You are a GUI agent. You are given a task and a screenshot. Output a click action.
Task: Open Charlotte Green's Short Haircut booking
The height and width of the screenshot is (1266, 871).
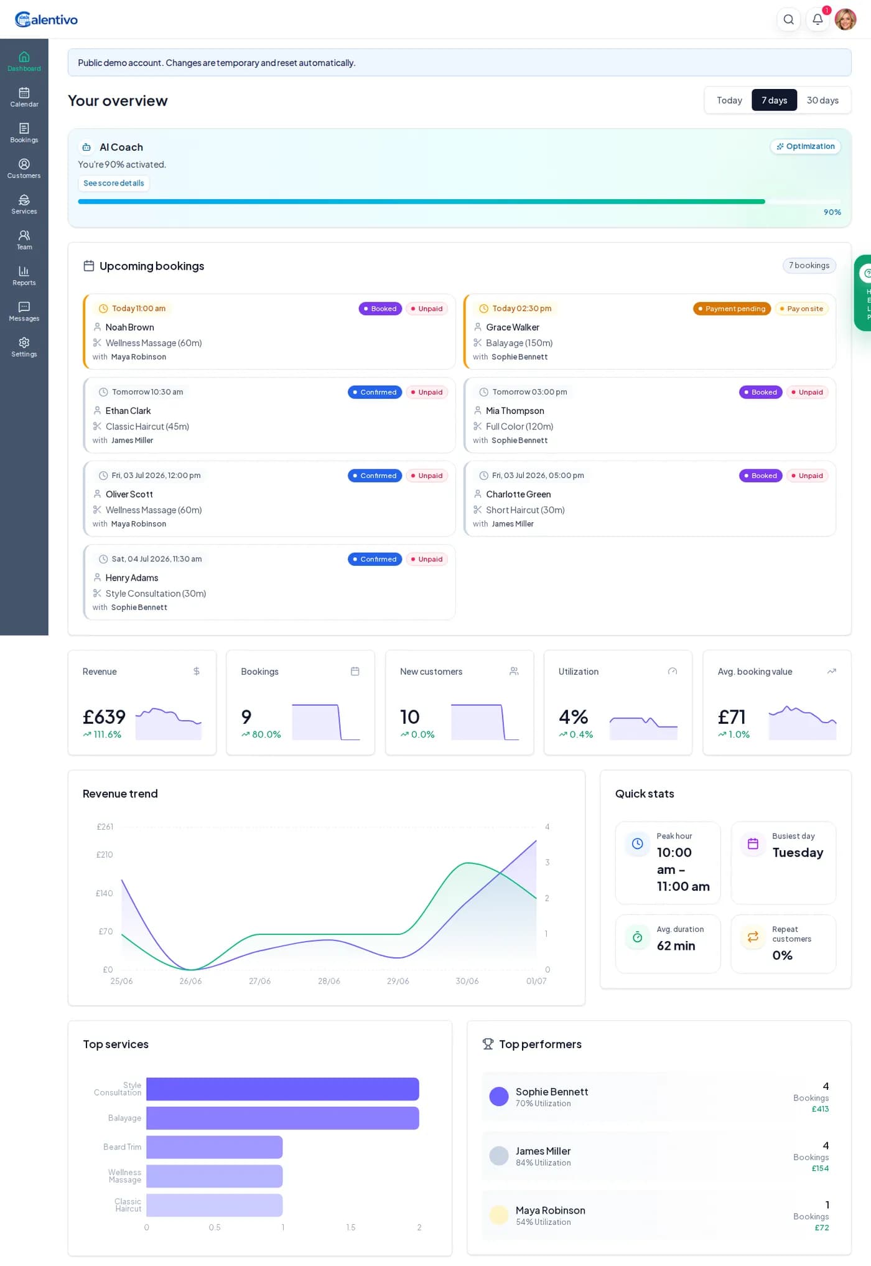650,499
